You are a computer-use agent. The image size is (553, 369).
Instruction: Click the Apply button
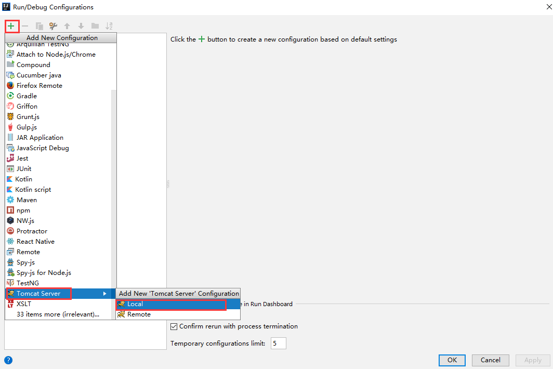(533, 360)
